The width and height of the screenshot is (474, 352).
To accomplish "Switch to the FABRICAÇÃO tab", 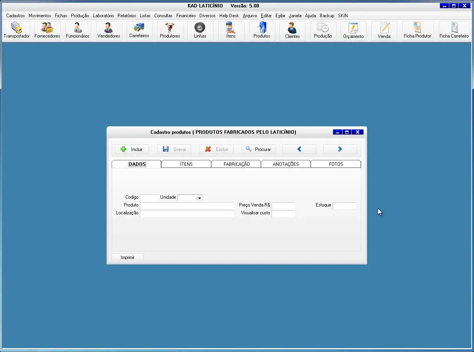I will (237, 164).
